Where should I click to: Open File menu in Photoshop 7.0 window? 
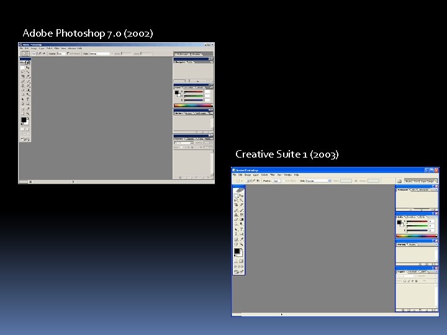[21, 48]
